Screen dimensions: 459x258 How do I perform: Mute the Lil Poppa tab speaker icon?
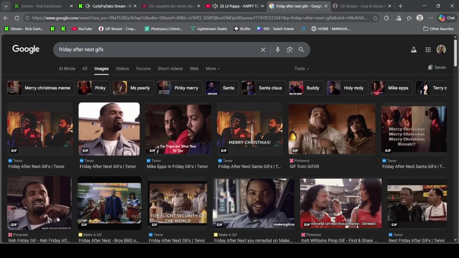(215, 6)
